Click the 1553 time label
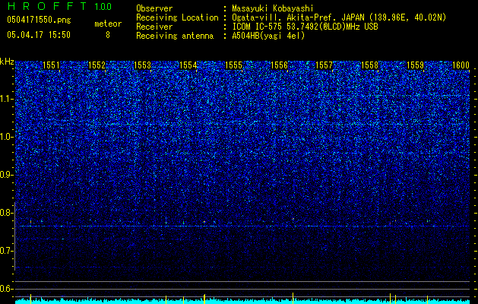This screenshot has width=478, height=304. (x=142, y=65)
